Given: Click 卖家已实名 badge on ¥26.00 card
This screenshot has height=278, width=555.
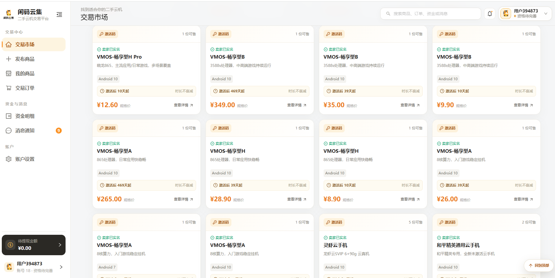Looking at the screenshot, I should (448, 144).
